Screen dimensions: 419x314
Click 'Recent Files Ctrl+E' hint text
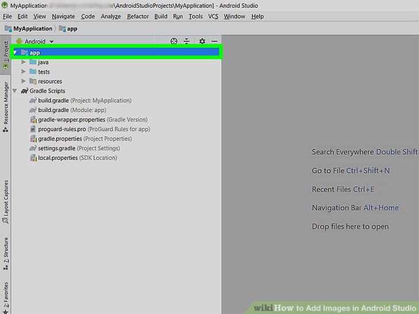coord(343,189)
